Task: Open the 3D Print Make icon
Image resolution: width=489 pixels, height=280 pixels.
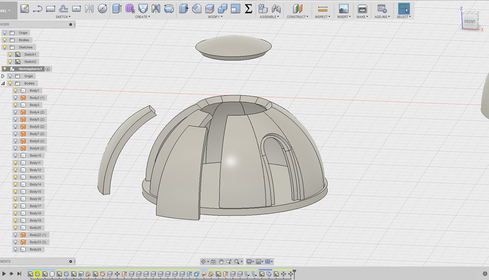Action: pyautogui.click(x=362, y=9)
